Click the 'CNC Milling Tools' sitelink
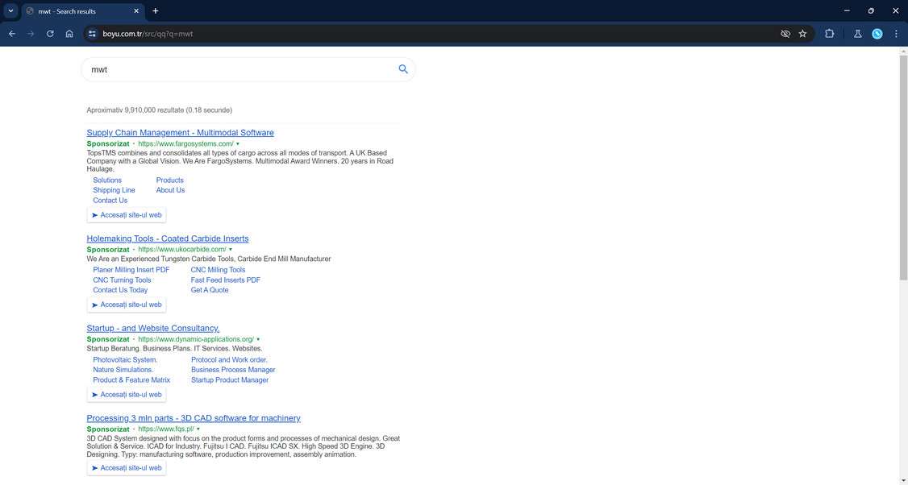Screen dimensions: 908x485 click(x=218, y=270)
